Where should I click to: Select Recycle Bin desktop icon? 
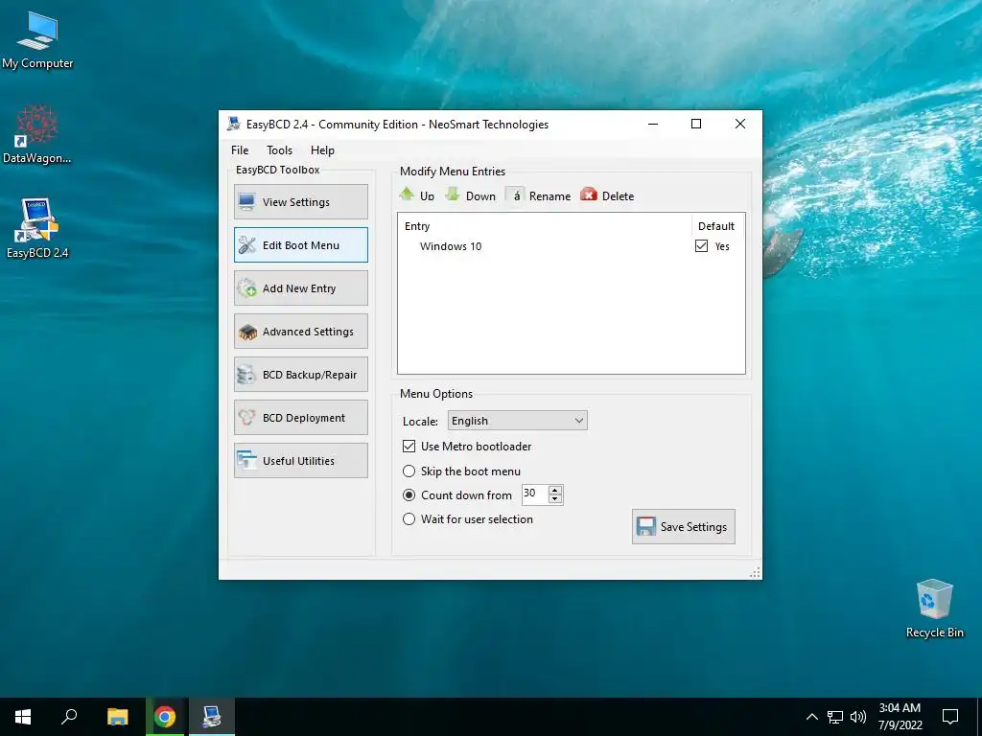(934, 609)
